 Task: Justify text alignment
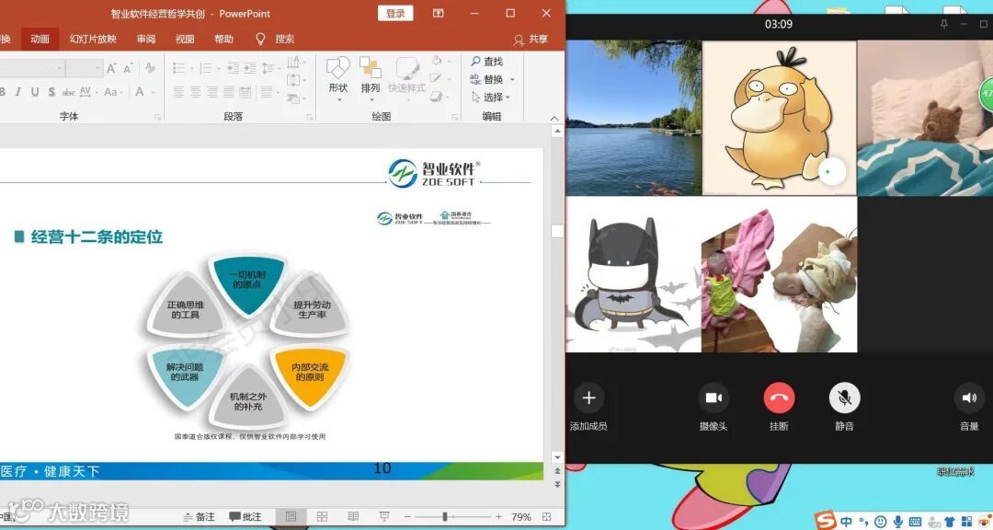tap(229, 92)
